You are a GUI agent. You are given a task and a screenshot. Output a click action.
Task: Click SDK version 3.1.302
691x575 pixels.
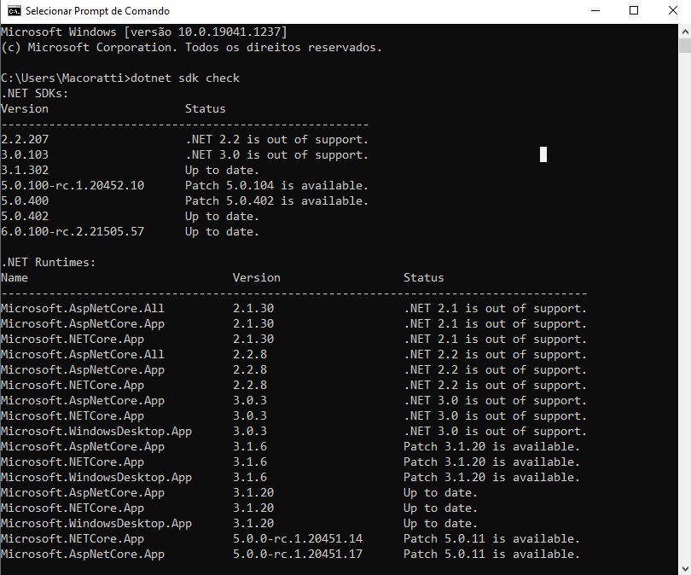[x=25, y=170]
